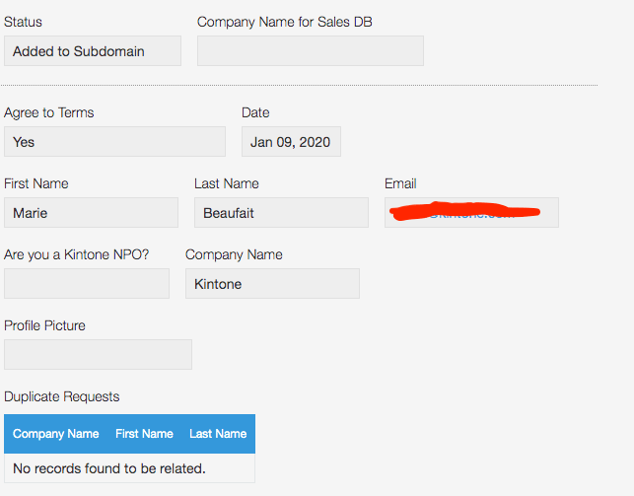
Task: Click First Name column header in Duplicate Requests table
Action: click(x=144, y=434)
